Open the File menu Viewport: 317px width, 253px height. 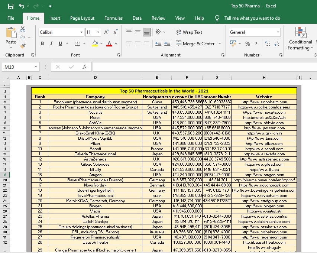point(11,18)
